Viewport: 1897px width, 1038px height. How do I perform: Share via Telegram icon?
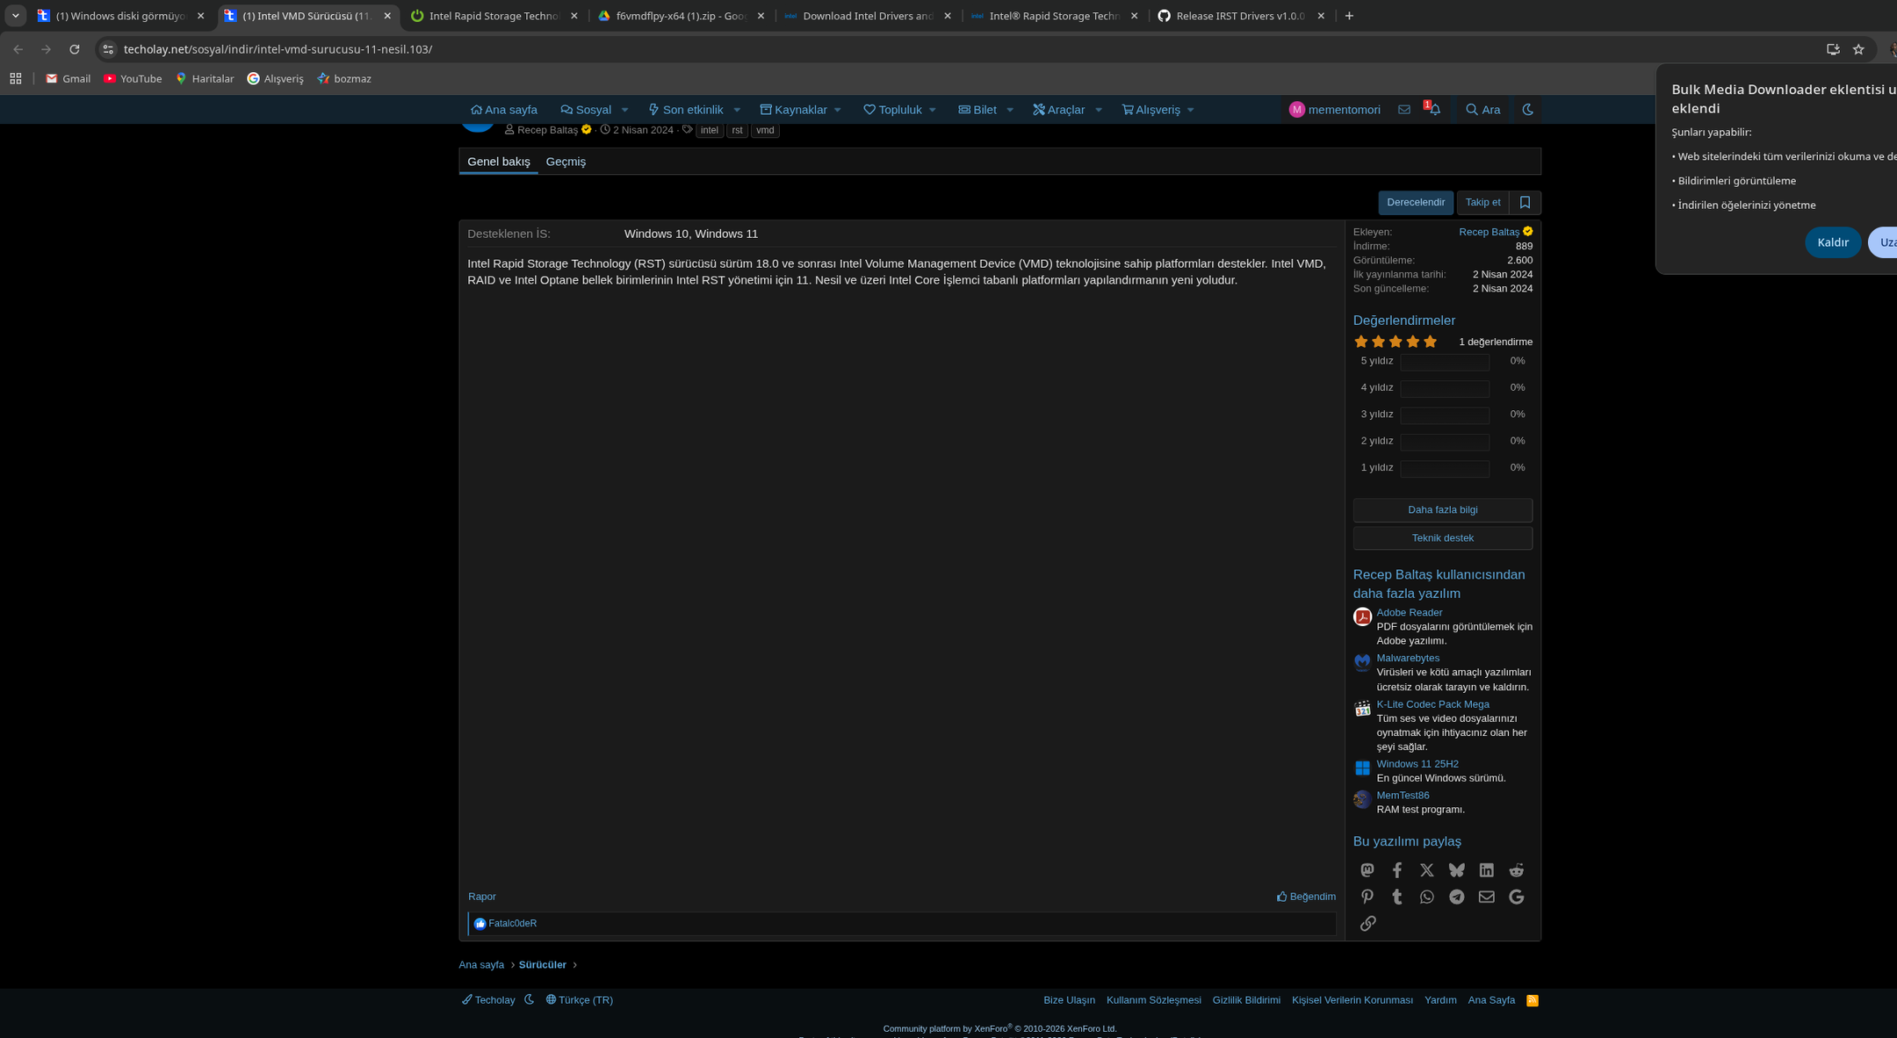[1457, 897]
